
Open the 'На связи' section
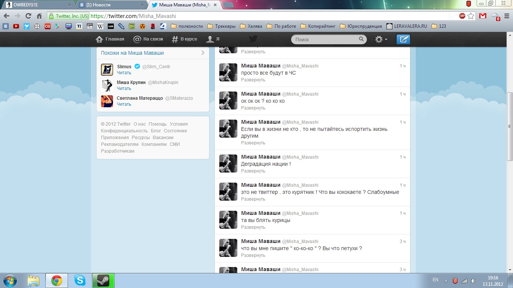tap(148, 39)
